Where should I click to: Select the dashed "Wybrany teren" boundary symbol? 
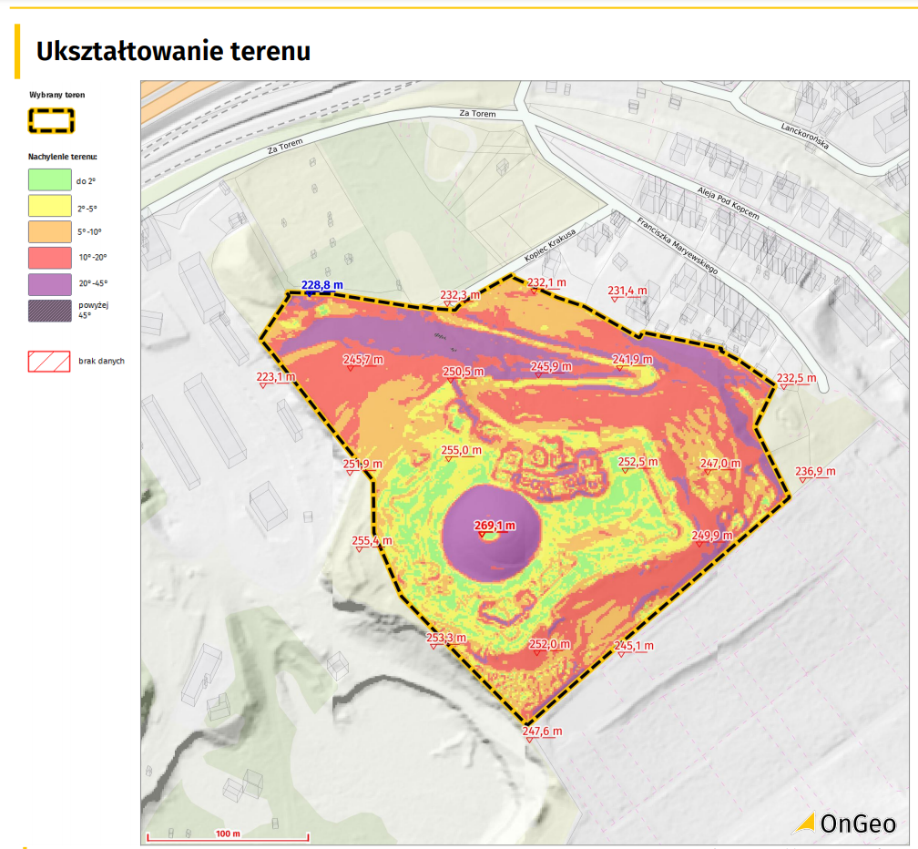point(50,118)
